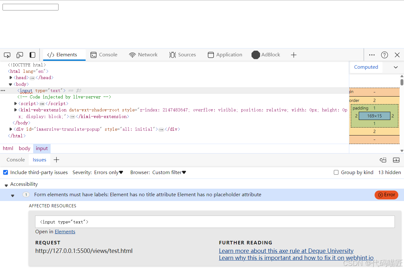Select the inspect element picker tool
The height and width of the screenshot is (270, 404).
7,55
